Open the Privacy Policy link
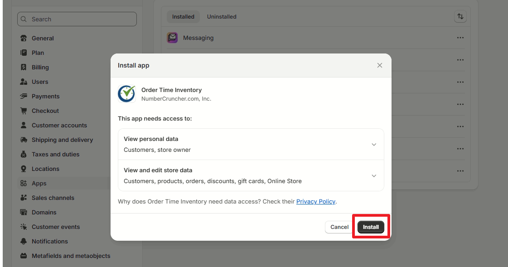 click(315, 202)
